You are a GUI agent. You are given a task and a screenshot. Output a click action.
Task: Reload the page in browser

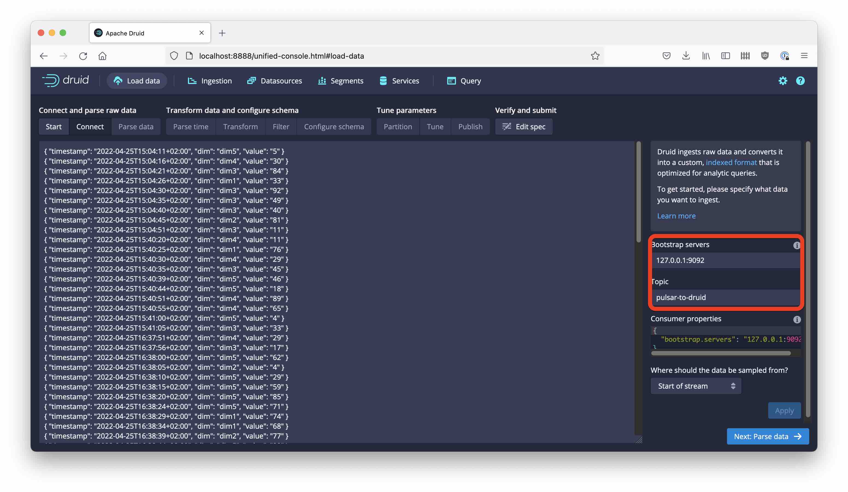tap(83, 56)
